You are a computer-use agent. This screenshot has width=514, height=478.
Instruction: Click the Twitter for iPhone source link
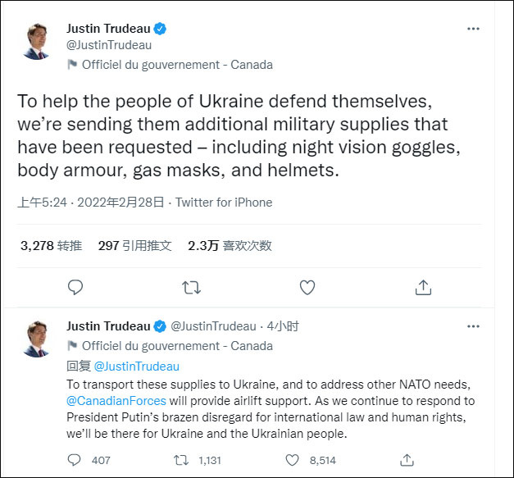coord(224,203)
